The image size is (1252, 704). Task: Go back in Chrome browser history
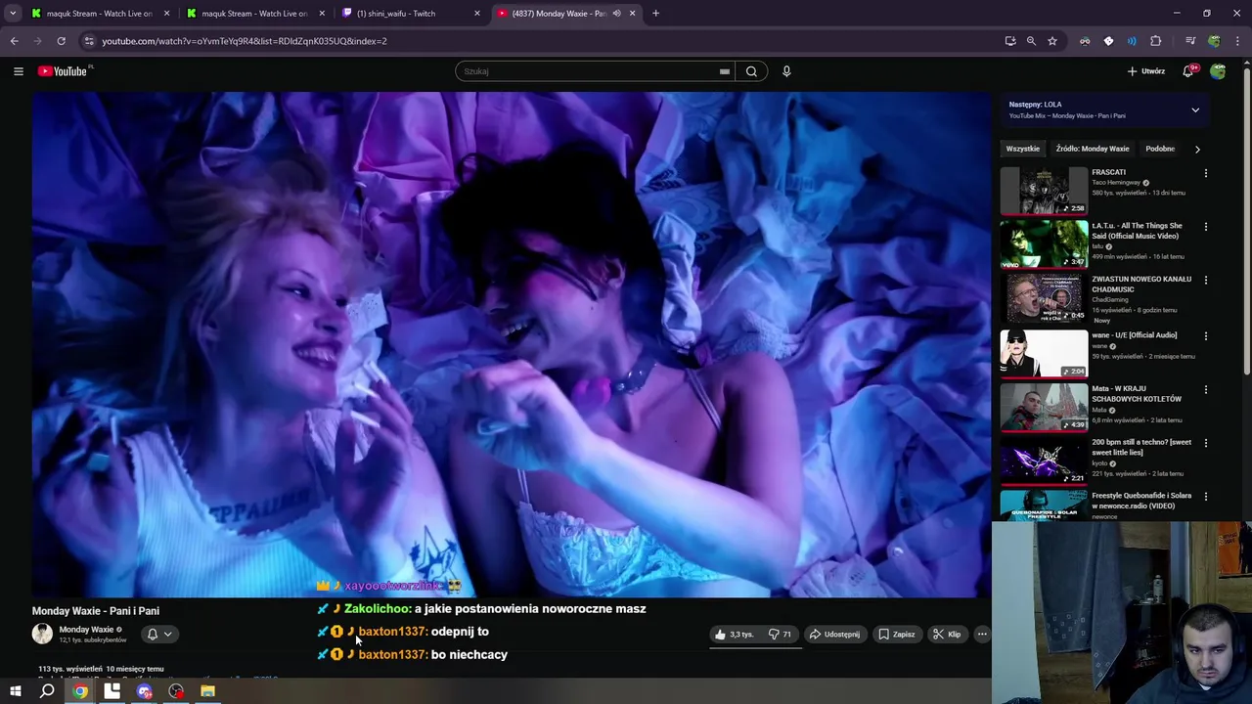click(x=14, y=41)
